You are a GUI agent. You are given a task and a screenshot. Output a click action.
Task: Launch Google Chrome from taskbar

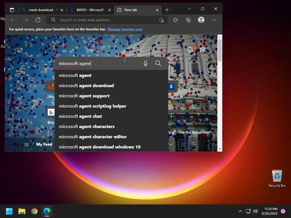click(34, 211)
